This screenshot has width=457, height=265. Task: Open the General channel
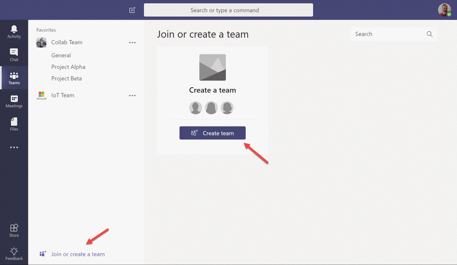61,55
